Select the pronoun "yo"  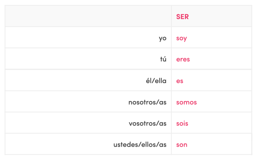(162, 38)
